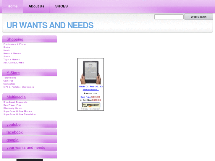The width and height of the screenshot is (215, 161).
Task: Click the Buy from amazon.com button
Action: point(90,105)
